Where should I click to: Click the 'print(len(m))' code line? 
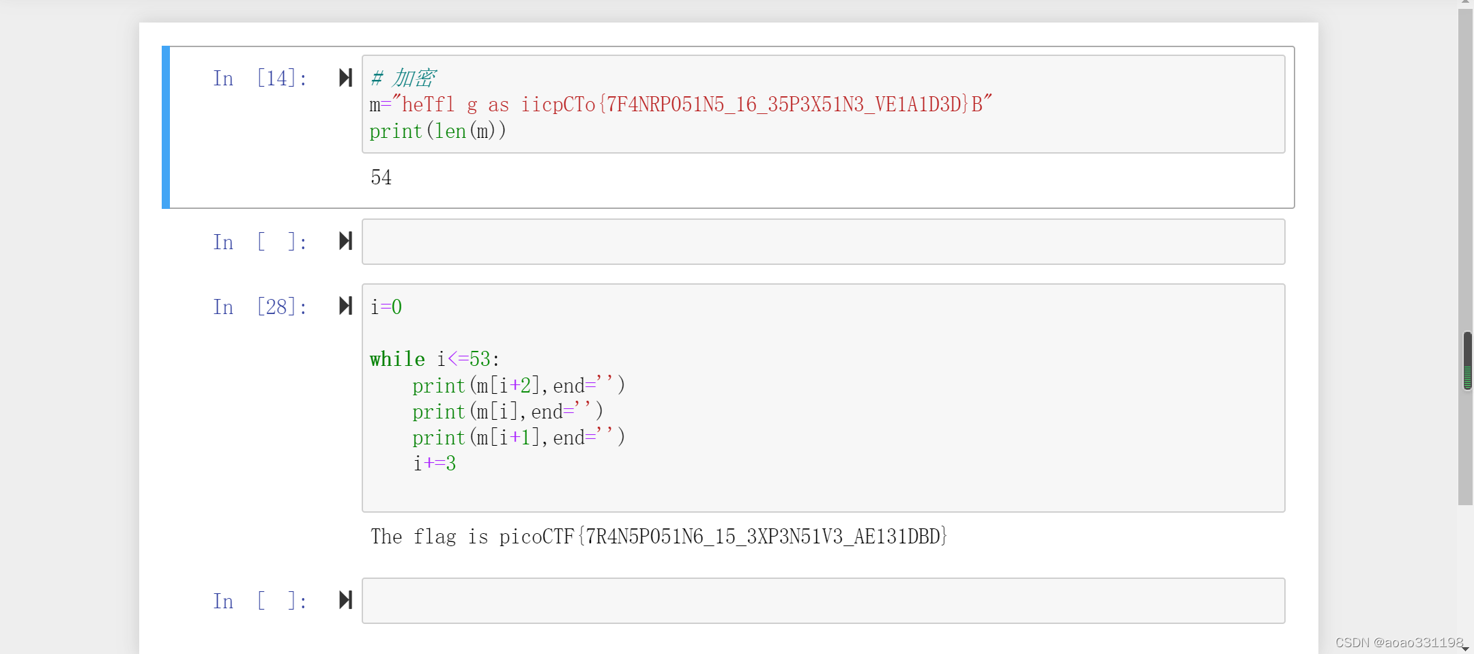tap(438, 131)
